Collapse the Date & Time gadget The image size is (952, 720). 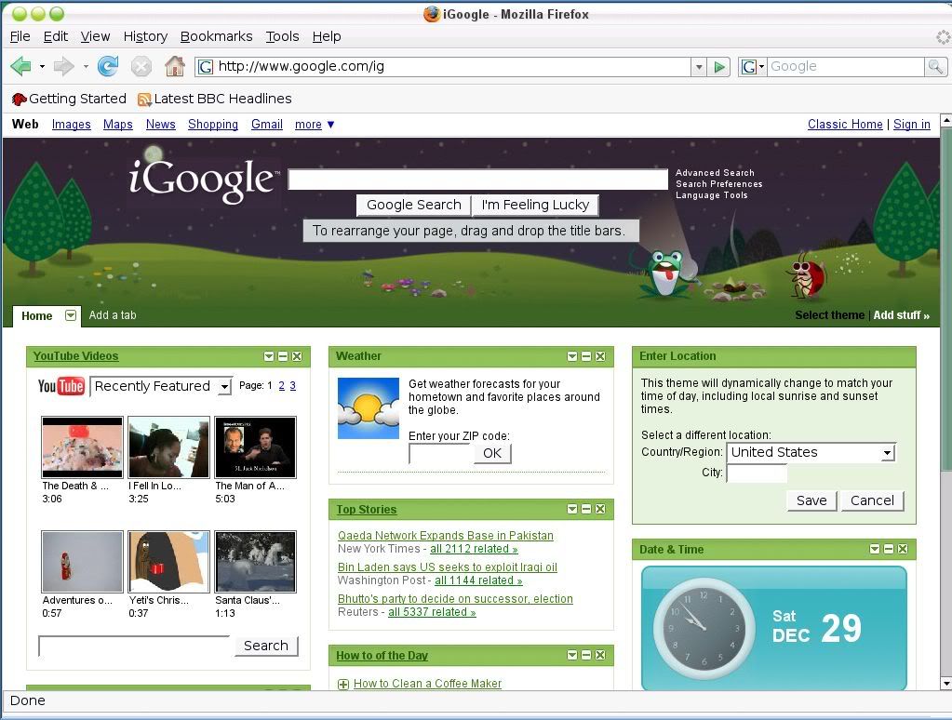[x=889, y=550]
